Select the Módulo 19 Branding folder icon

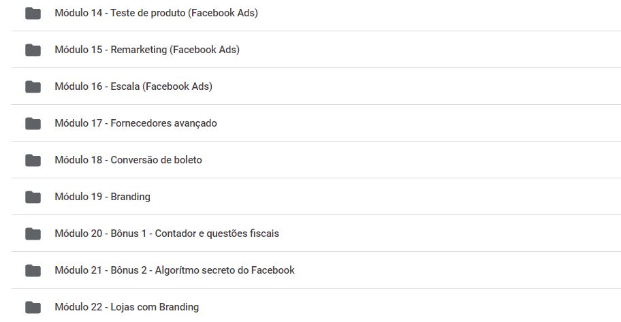[x=33, y=197]
